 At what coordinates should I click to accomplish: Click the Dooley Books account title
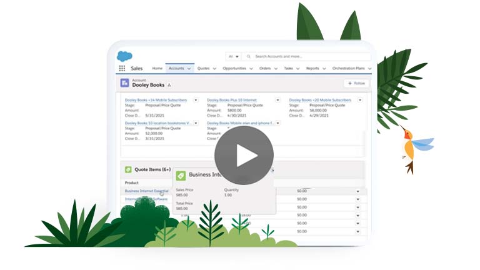tap(148, 85)
